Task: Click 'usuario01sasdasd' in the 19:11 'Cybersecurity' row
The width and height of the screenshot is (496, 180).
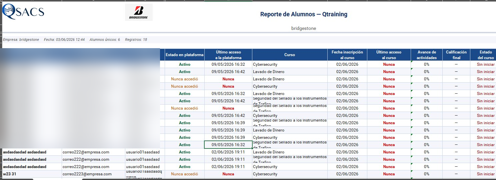Action: pyautogui.click(x=143, y=167)
